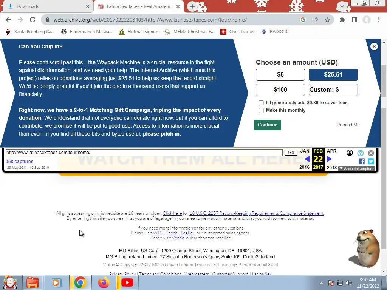This screenshot has height=290, width=387.
Task: Open Santa Bombing bookmark
Action: (x=30, y=32)
